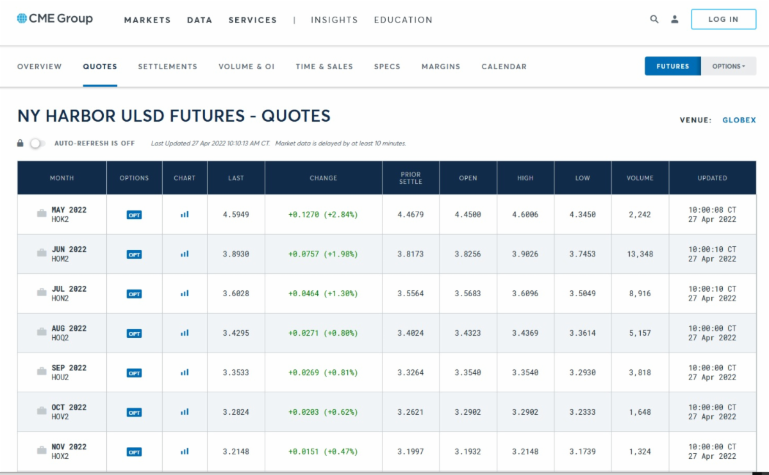
Task: Open the site search magnifier icon
Action: tap(654, 19)
